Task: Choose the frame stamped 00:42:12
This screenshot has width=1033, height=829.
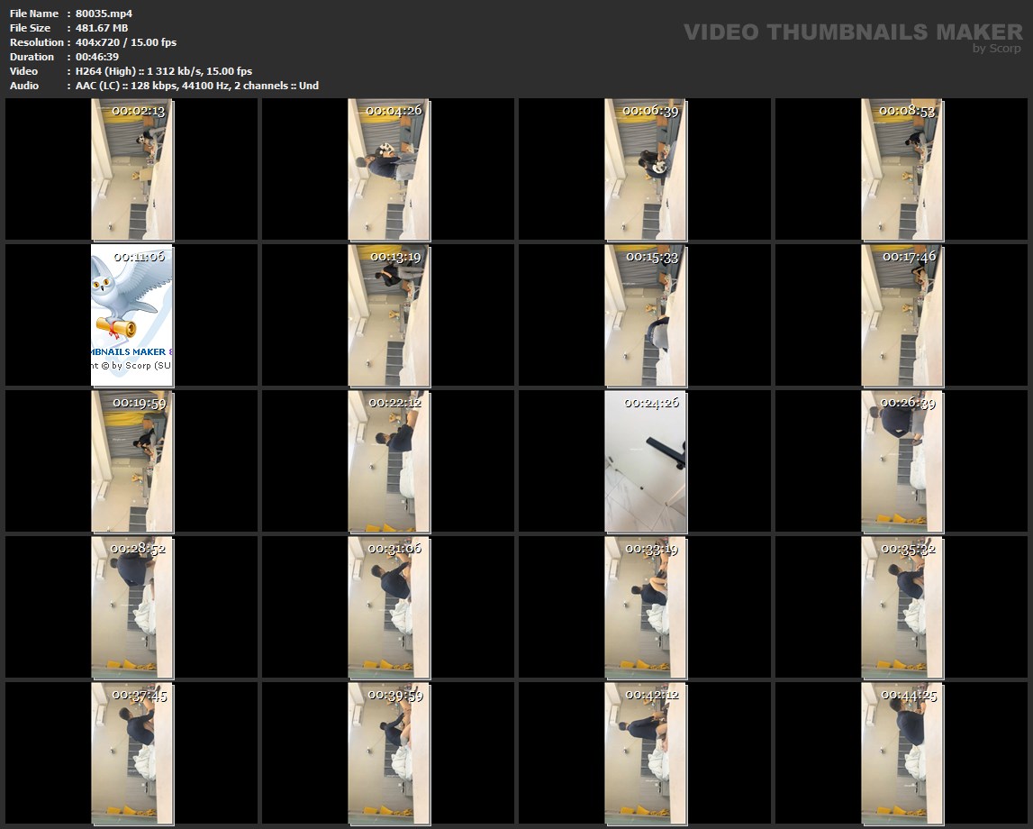Action: tap(646, 754)
